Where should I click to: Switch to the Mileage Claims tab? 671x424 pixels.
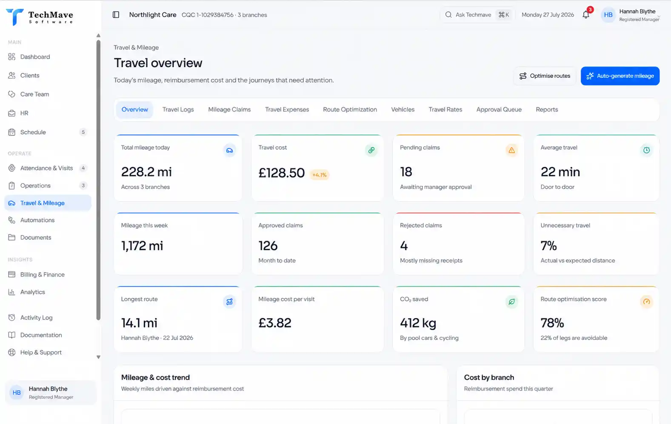pyautogui.click(x=229, y=109)
